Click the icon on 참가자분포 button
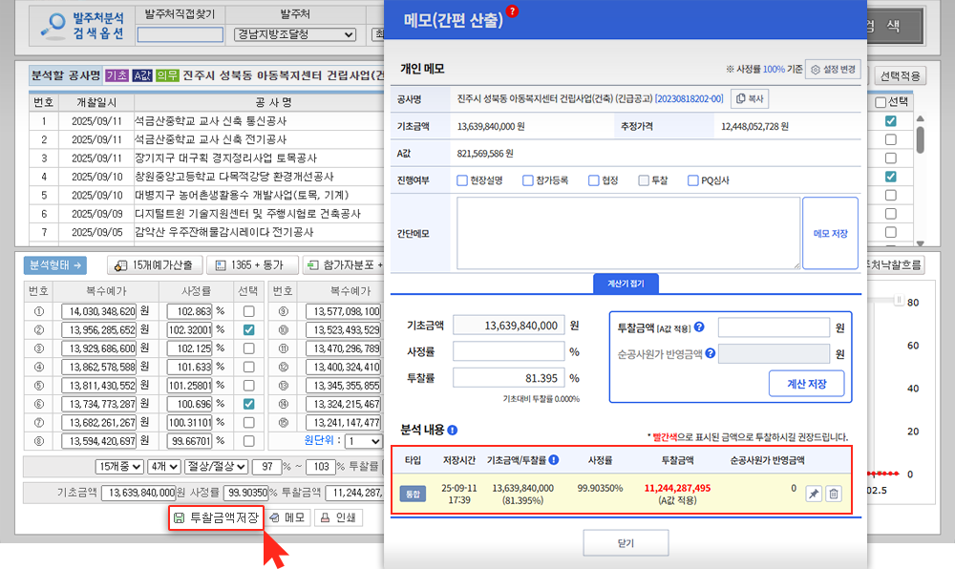The width and height of the screenshot is (955, 569). point(313,265)
